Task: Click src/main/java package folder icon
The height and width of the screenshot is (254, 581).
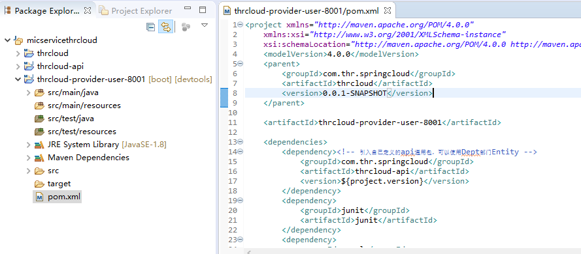Action: (x=39, y=92)
